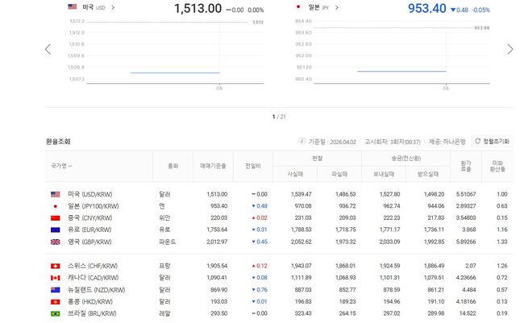Click the US flag icon in table

(x=56, y=194)
